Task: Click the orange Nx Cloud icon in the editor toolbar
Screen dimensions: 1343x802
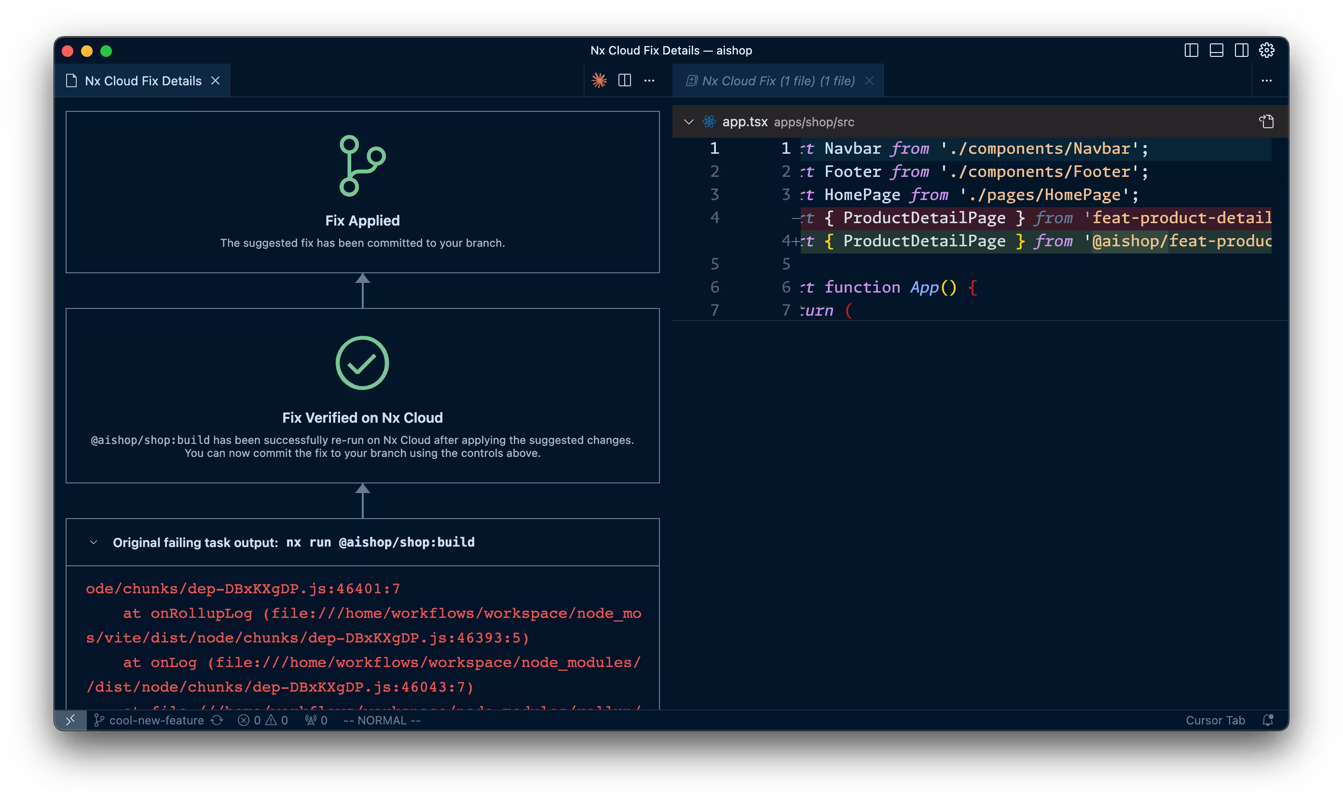Action: pos(599,80)
